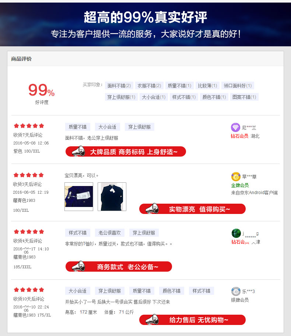The image size is (291, 336).
Task: Open the dark shirt photo thumbnail
Action: click(112, 197)
